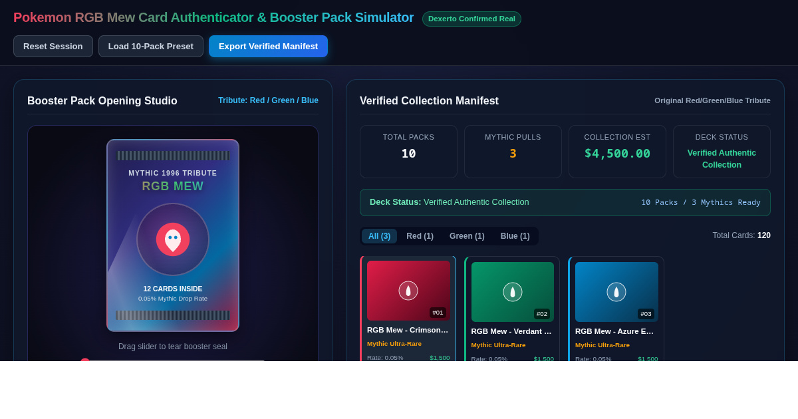
Task: Click the Mew emblem on booster pack
Action: point(173,239)
